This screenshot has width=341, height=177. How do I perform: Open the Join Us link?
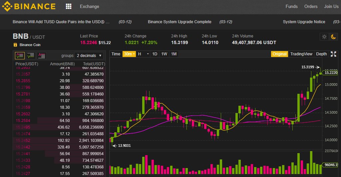[x=331, y=7]
